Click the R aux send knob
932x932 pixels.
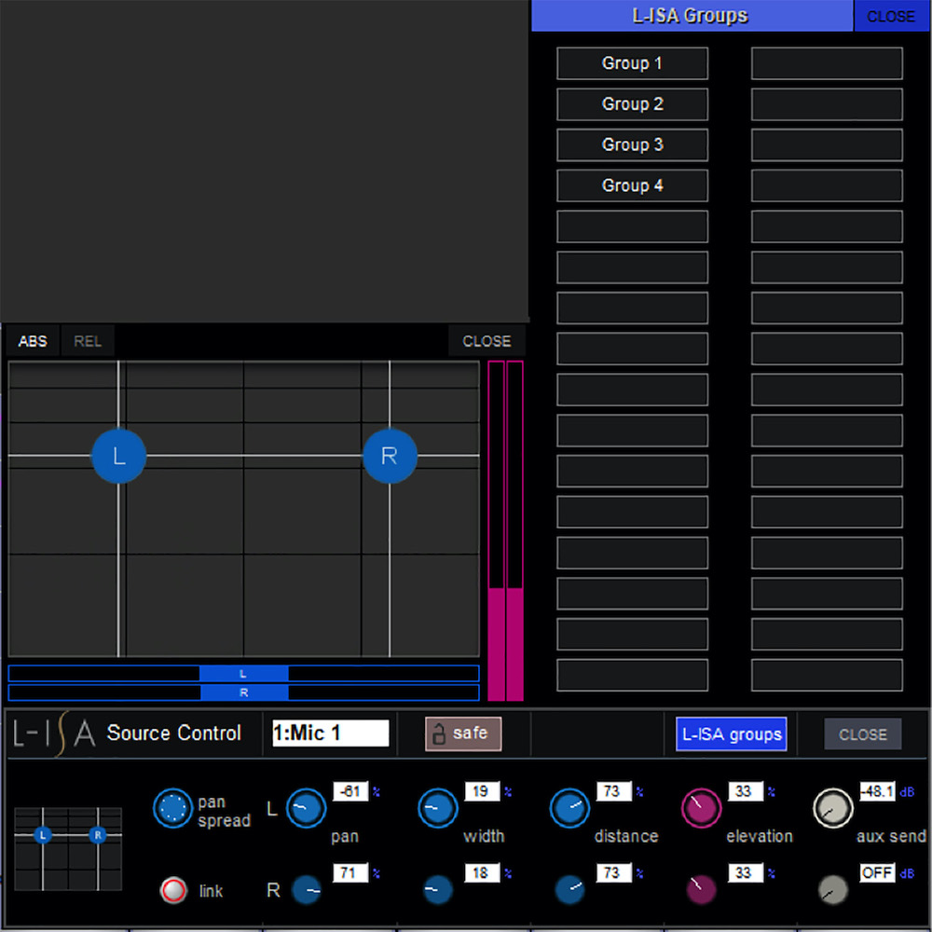(x=832, y=890)
